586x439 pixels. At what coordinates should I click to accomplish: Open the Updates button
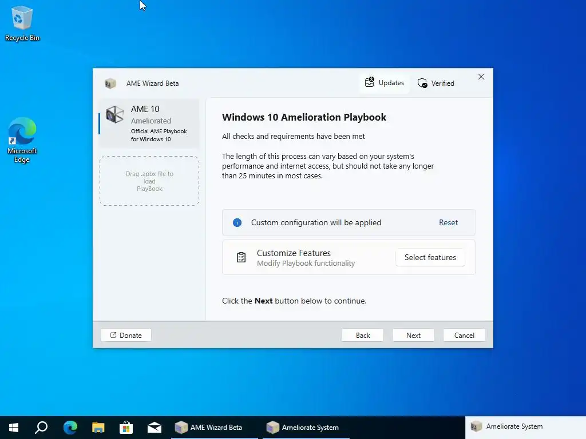(x=384, y=82)
